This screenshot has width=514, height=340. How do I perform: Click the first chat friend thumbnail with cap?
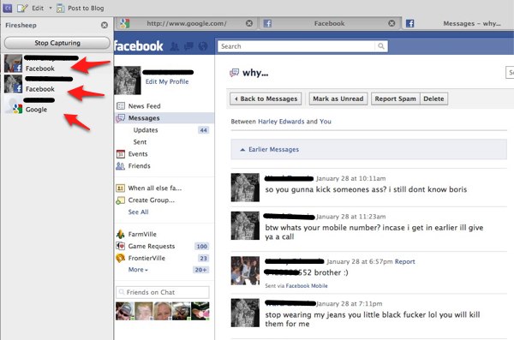pos(124,311)
